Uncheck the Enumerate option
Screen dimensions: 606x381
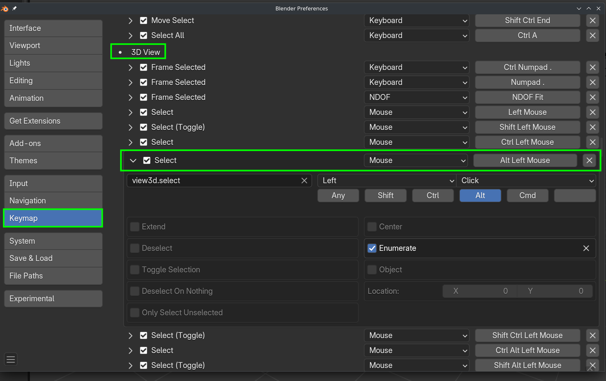coord(372,248)
